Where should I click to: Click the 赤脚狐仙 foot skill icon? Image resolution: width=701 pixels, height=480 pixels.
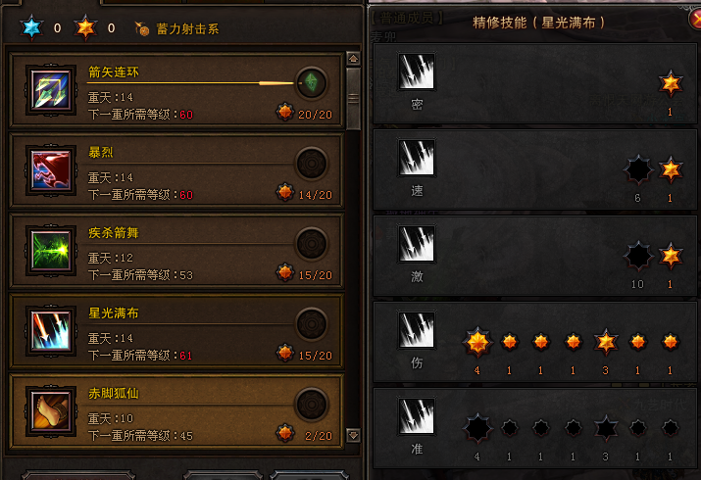point(51,411)
